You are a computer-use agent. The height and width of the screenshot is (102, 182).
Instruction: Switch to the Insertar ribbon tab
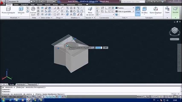click(x=47, y=5)
